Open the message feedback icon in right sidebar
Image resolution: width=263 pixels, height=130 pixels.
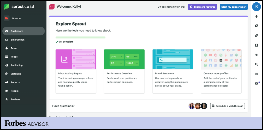256,26
